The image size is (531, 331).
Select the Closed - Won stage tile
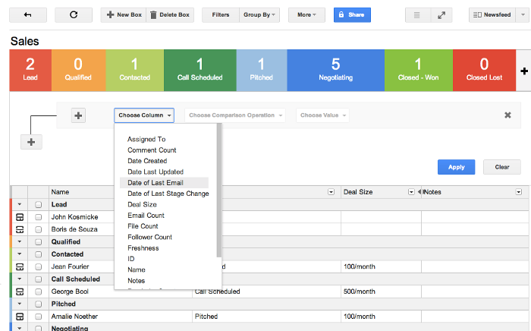(x=419, y=70)
